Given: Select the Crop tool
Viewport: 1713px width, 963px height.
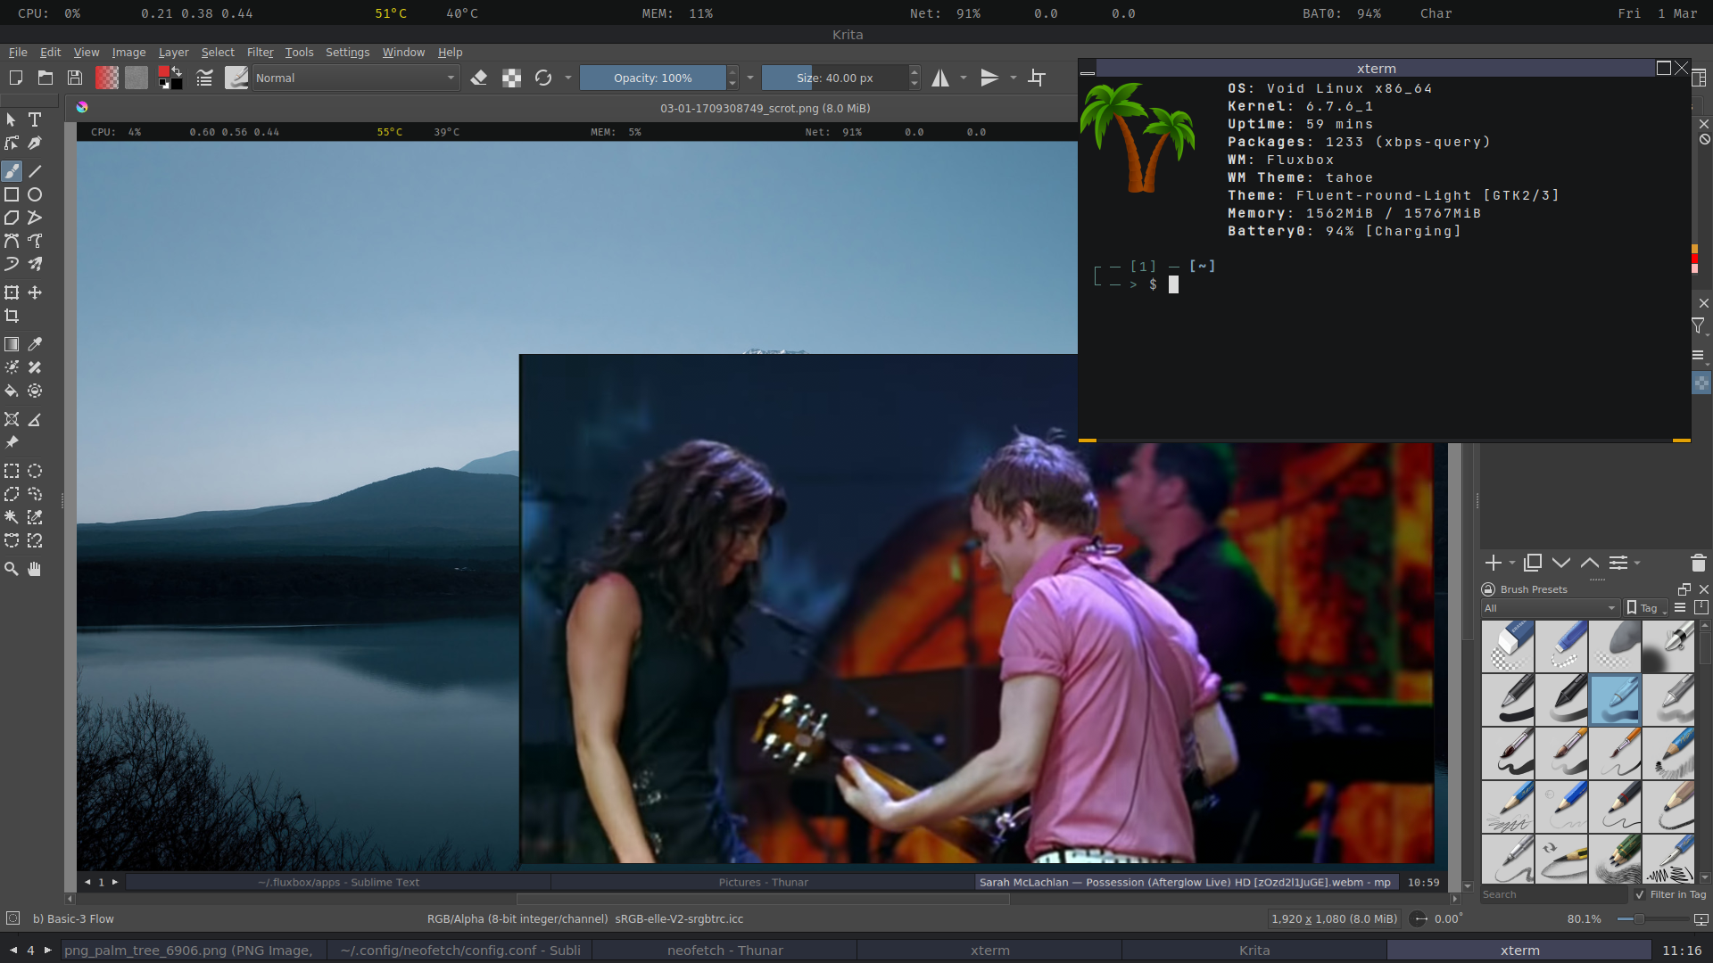Looking at the screenshot, I should tap(12, 316).
